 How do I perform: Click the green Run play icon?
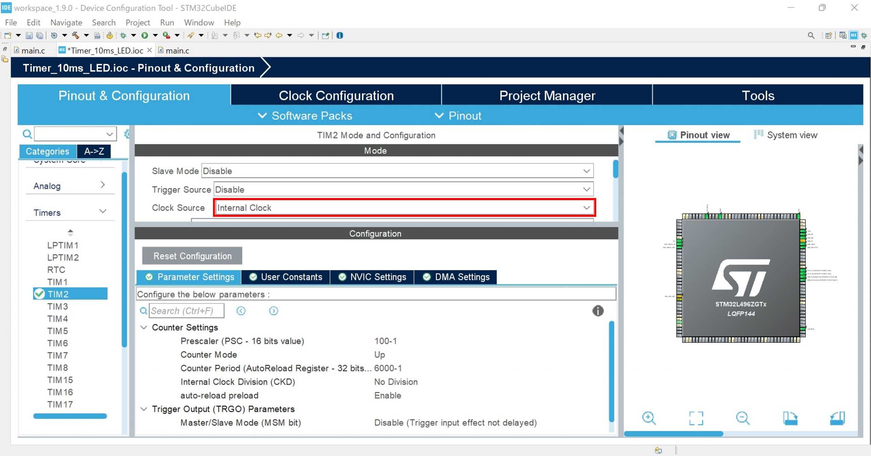point(145,35)
